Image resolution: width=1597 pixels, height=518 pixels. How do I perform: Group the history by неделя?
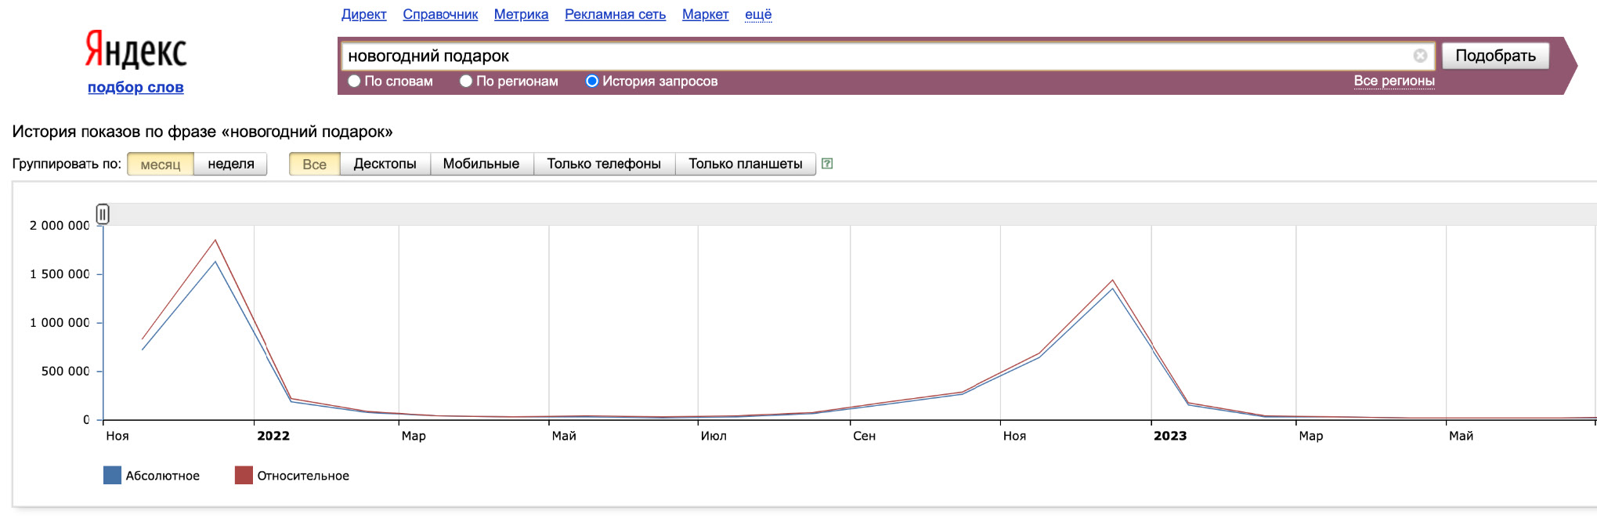[x=231, y=164]
